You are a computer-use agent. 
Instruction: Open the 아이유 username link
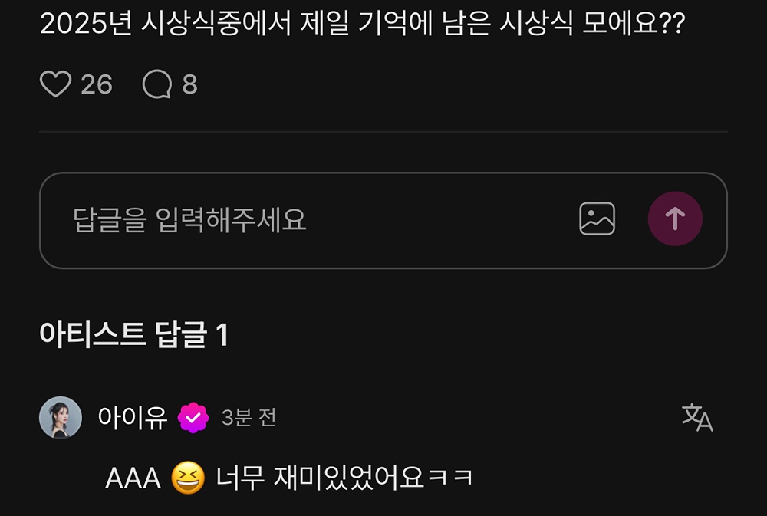[x=133, y=418]
